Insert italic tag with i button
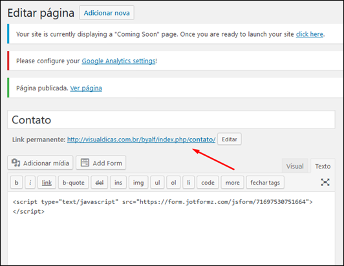This screenshot has width=344, height=266. click(x=30, y=182)
